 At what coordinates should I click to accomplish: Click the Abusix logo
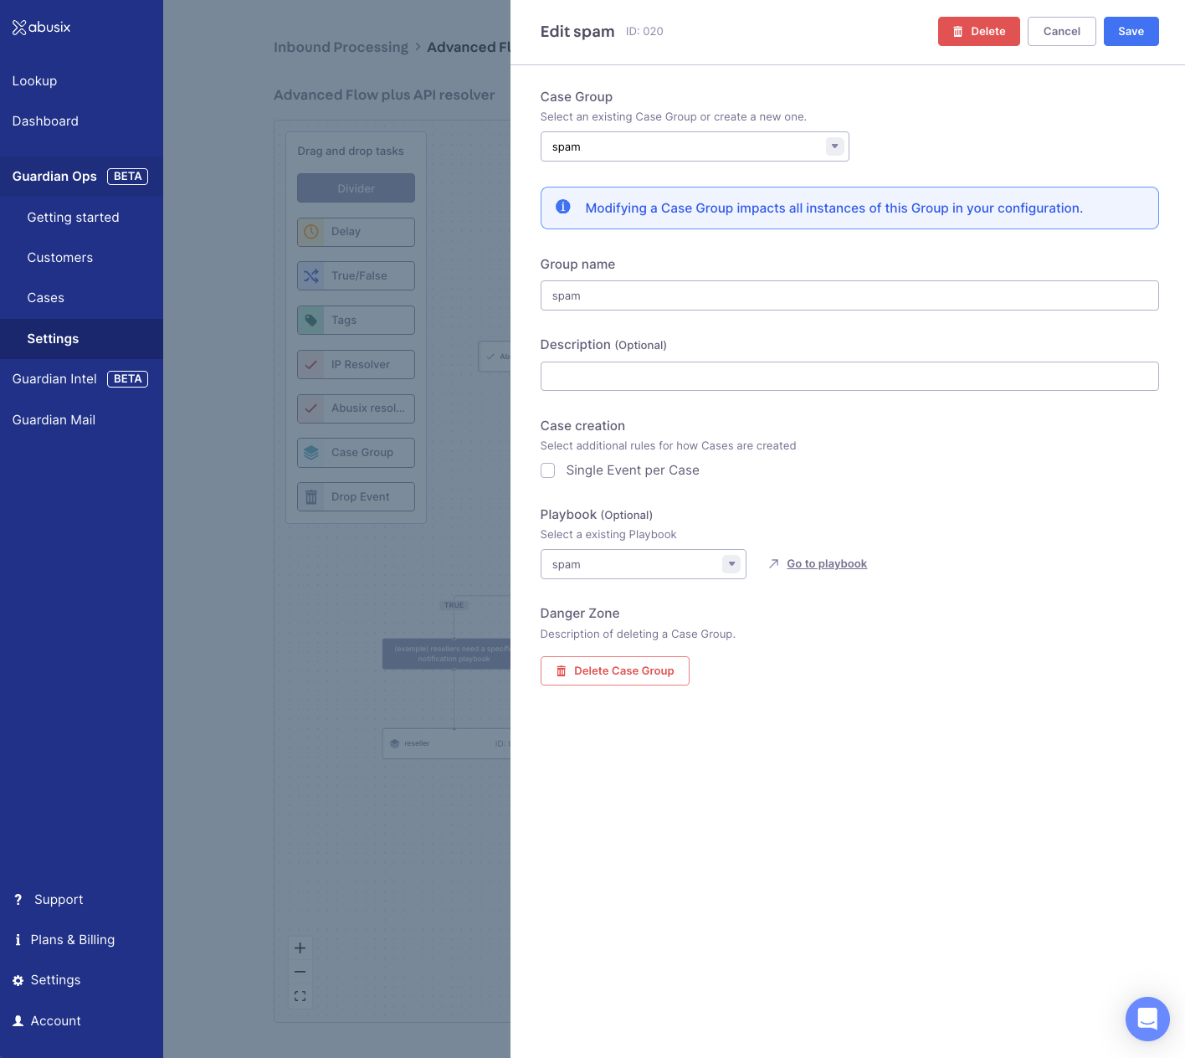click(x=41, y=28)
